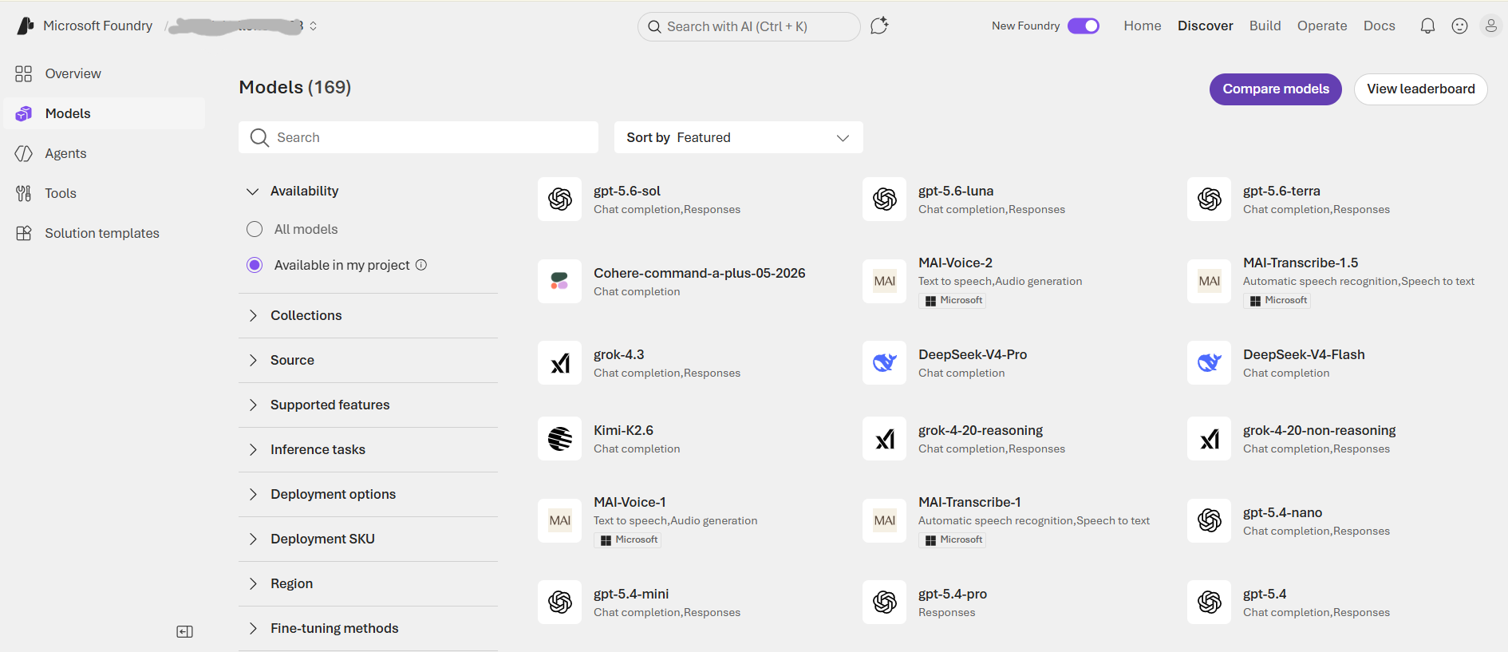Click the Solution templates icon in sidebar
Screen dimensions: 1508x652
click(24, 233)
